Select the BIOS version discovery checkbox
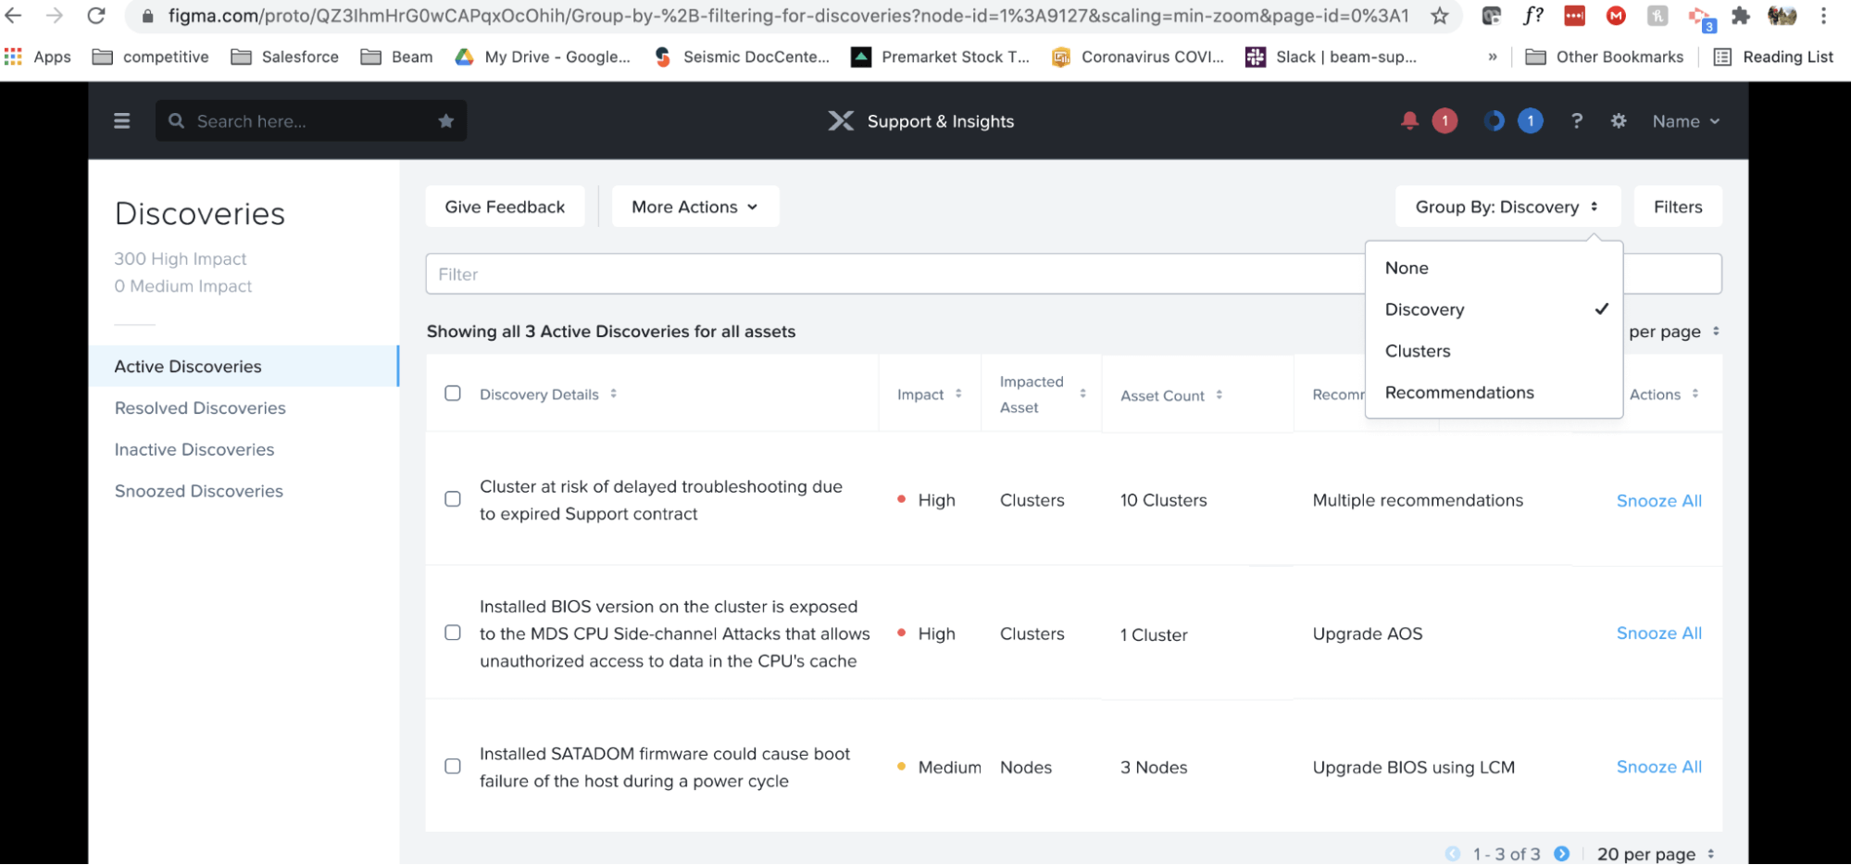 [453, 633]
